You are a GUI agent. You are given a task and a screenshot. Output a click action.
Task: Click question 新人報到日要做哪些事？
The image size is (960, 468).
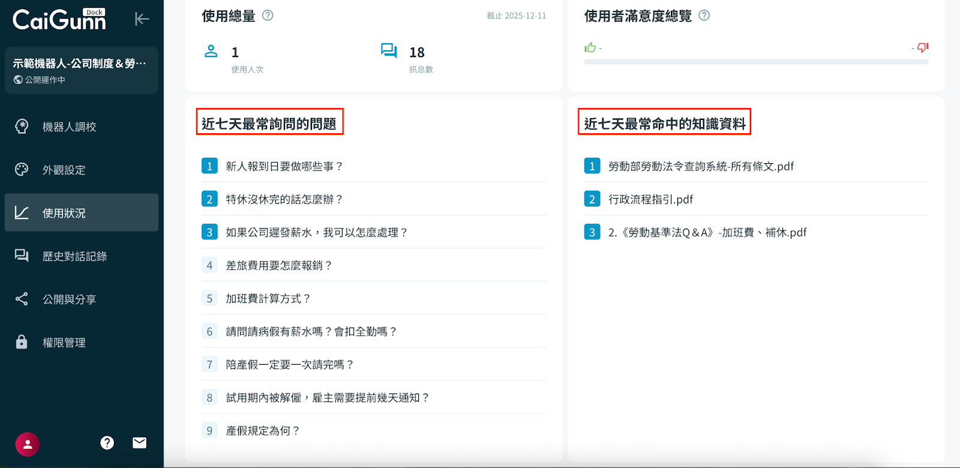[284, 166]
